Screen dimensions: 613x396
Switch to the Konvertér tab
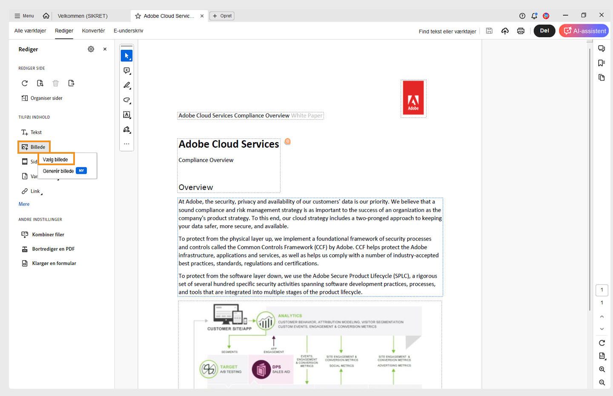click(x=93, y=30)
